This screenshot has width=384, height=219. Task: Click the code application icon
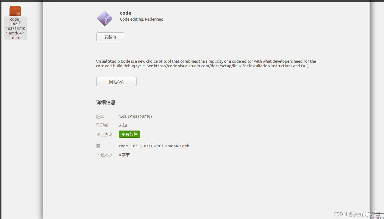(x=105, y=18)
